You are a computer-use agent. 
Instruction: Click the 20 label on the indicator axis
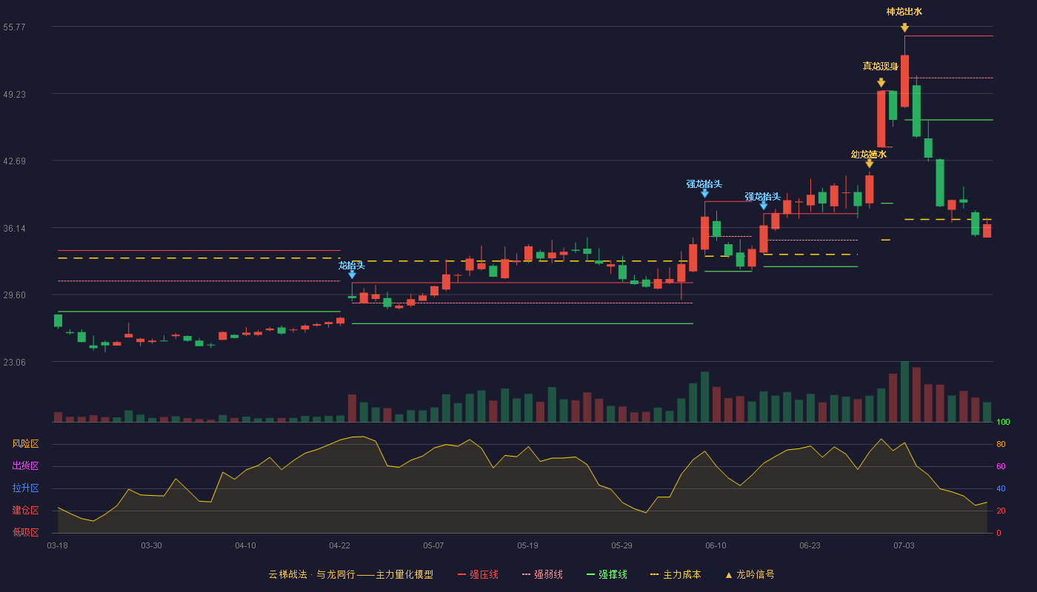click(1001, 511)
